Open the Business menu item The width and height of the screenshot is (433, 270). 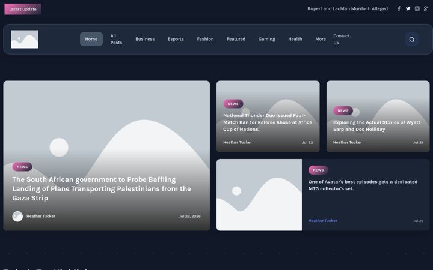point(145,39)
